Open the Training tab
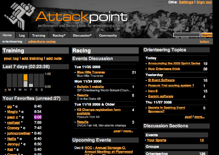Image resolution: width=219 pixels, height=155 pixels. [38, 35]
